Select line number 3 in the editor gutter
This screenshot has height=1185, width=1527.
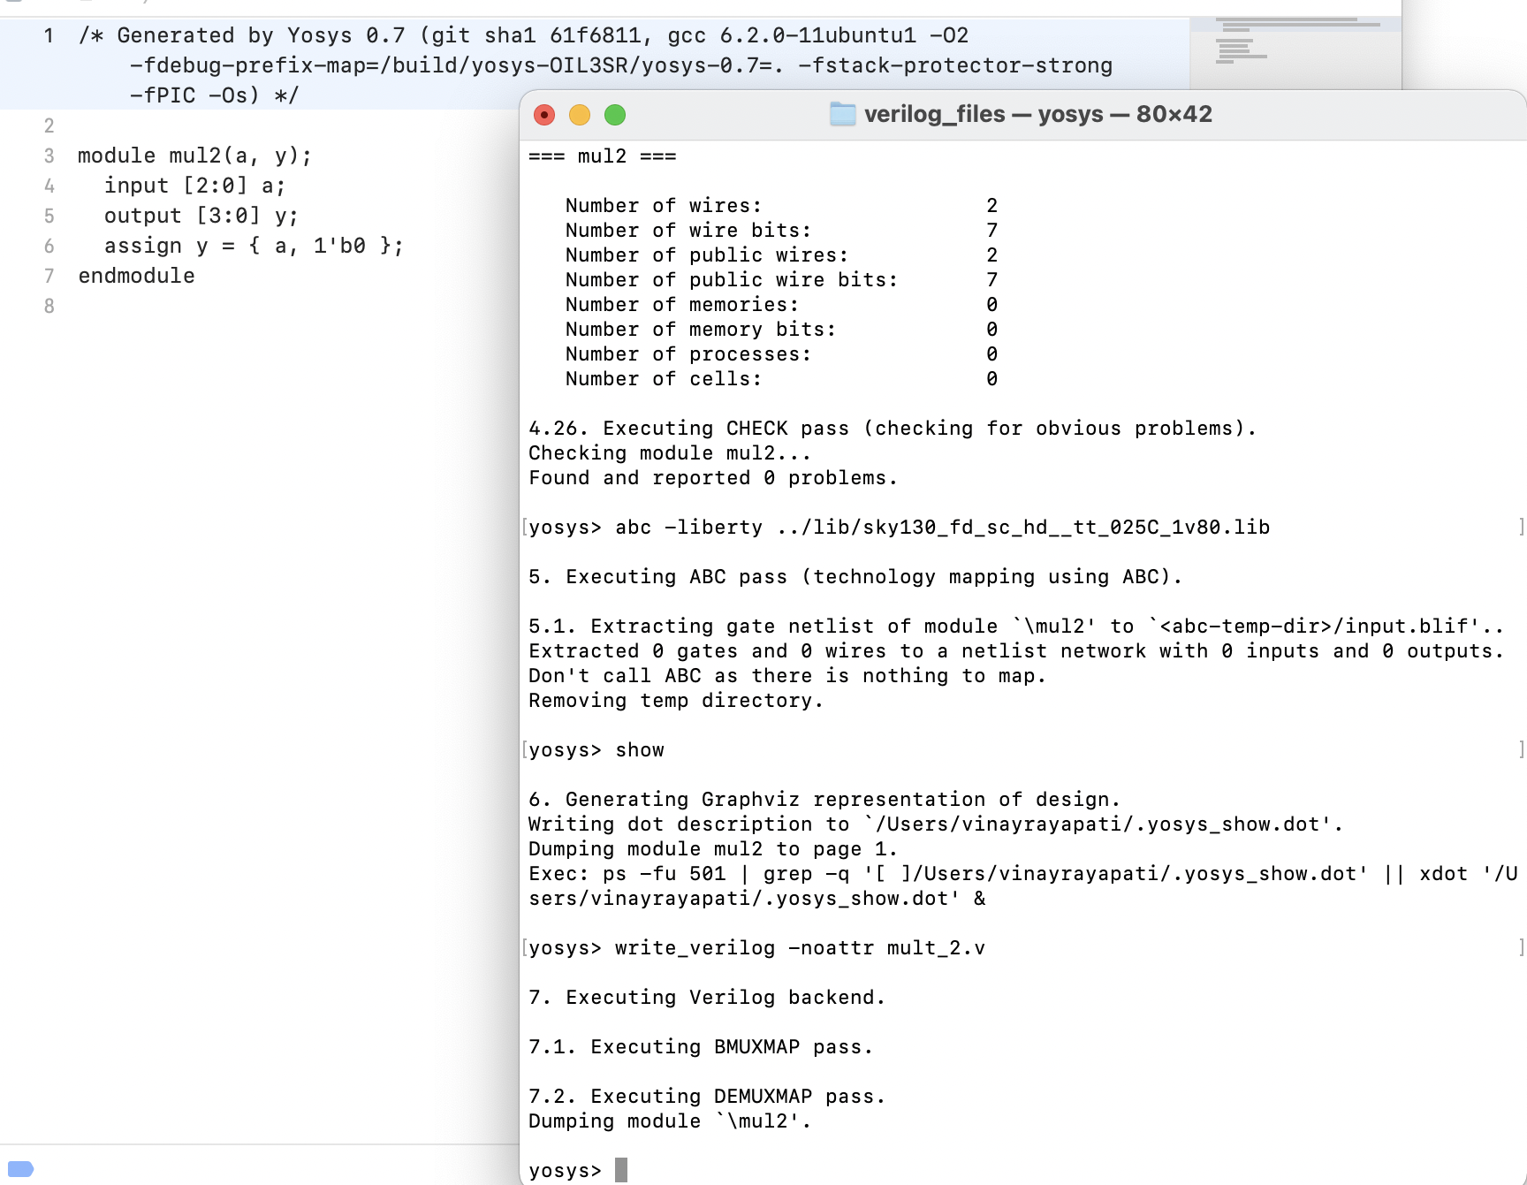click(49, 156)
